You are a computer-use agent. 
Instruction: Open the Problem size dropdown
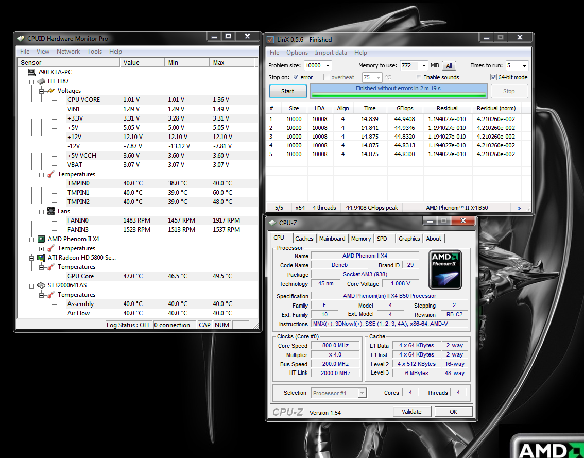[328, 65]
